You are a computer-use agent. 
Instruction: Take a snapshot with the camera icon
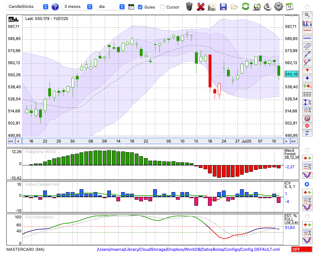tap(212, 7)
